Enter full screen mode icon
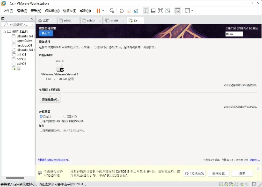Viewport: 262px width, 187px height. 160,11
